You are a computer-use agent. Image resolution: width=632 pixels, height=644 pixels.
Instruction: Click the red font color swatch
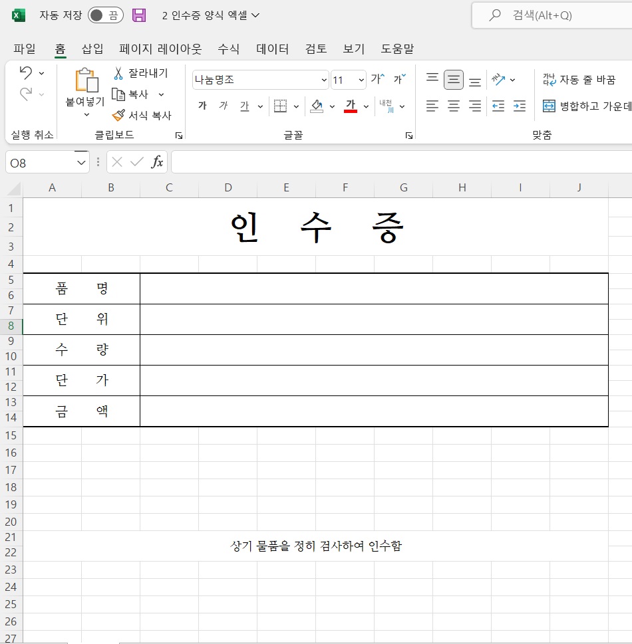(x=351, y=112)
